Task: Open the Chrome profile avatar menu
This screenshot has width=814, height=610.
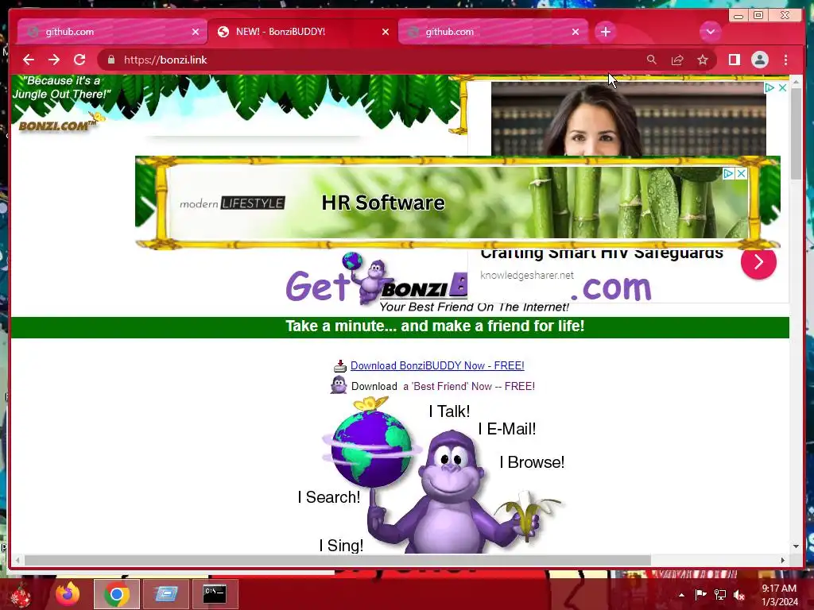Action: [759, 60]
